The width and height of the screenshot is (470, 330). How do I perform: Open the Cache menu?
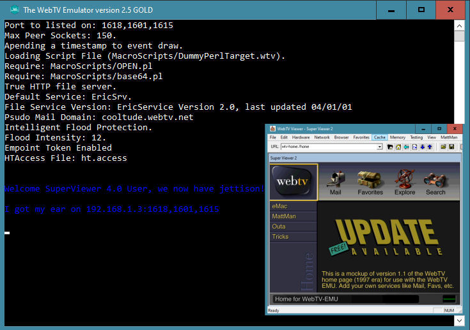379,137
